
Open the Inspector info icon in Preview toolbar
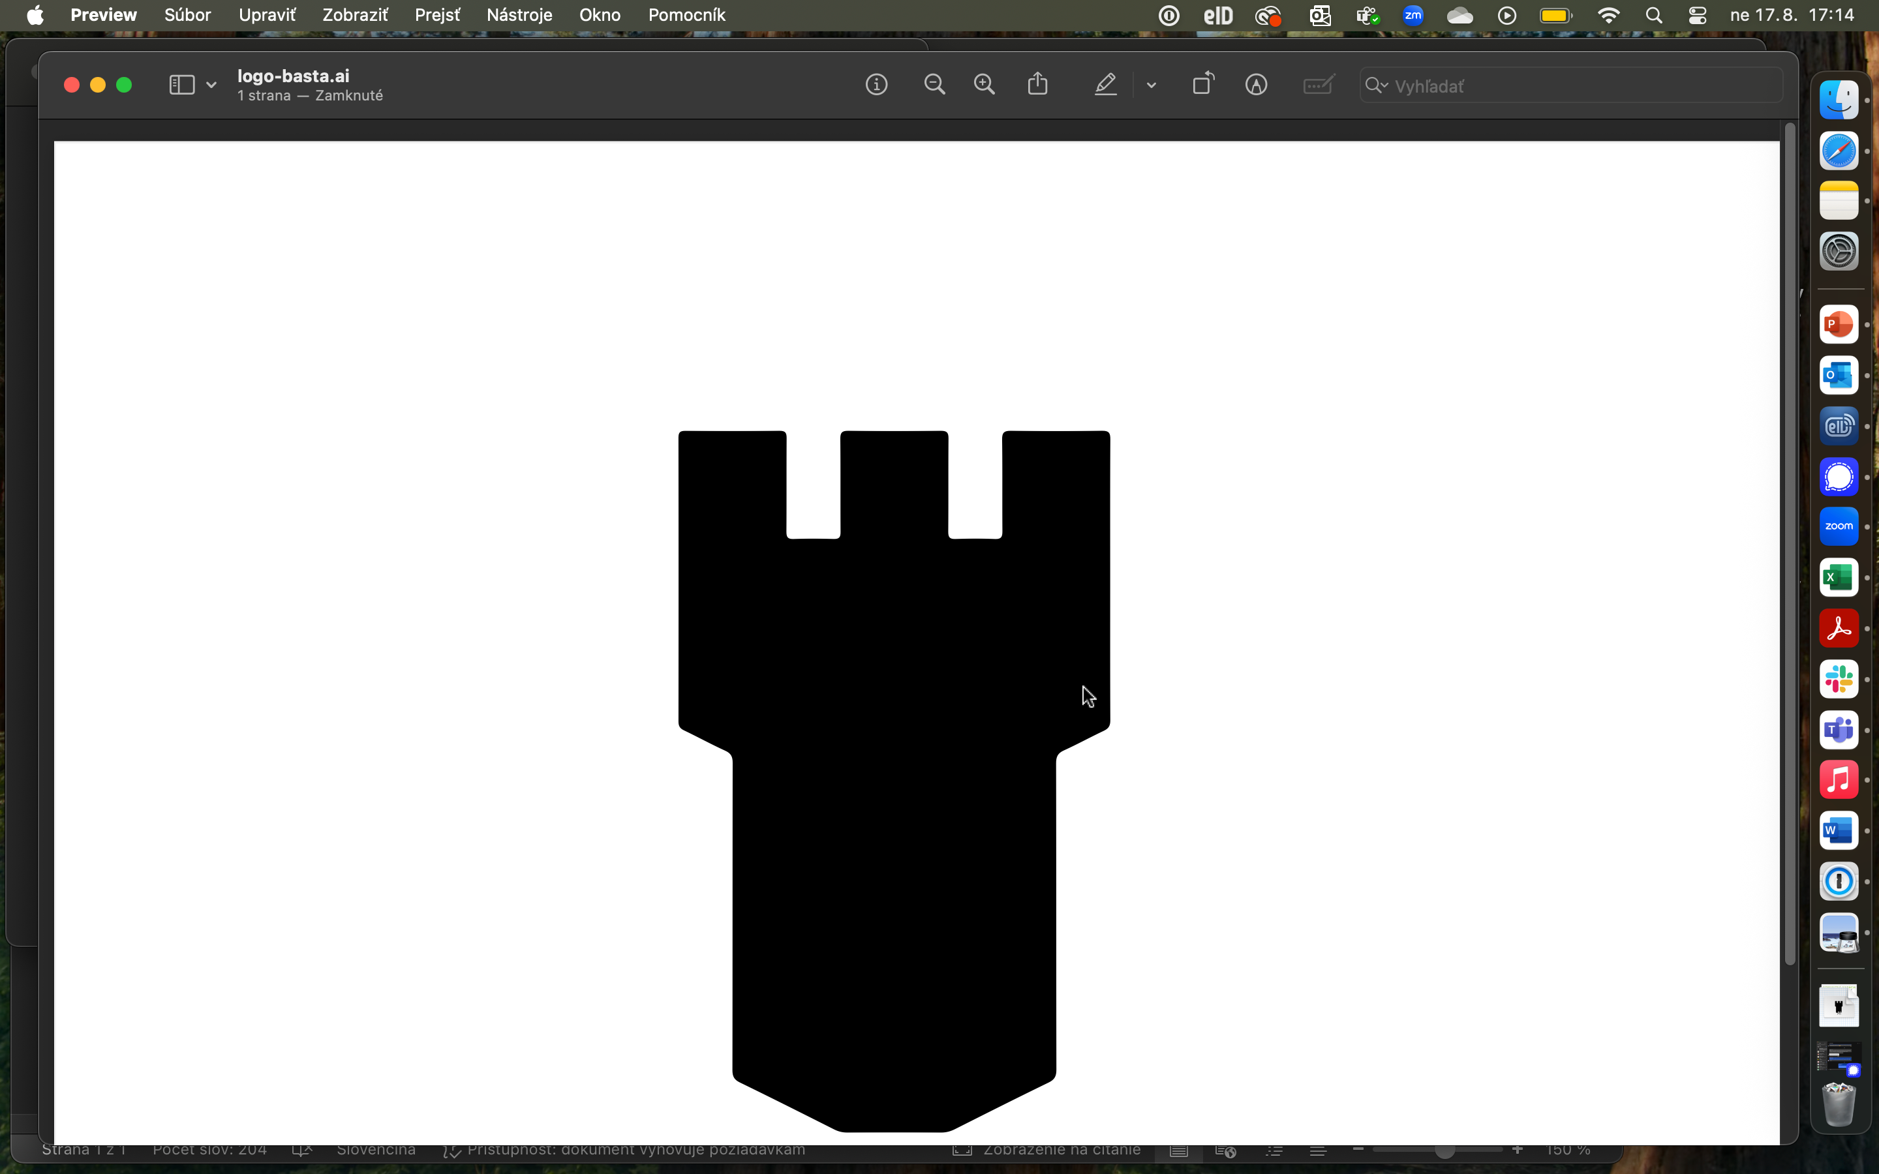tap(877, 85)
